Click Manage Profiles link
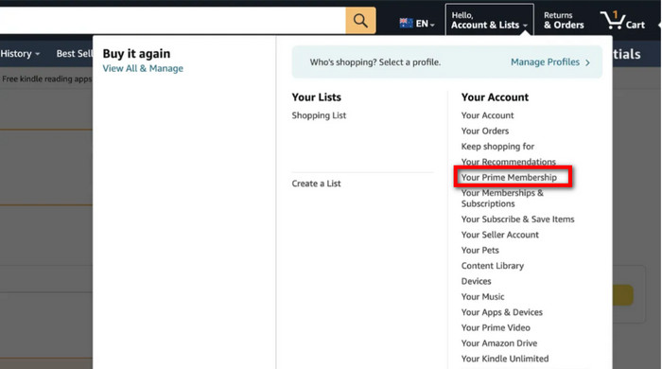The image size is (662, 369). pos(545,62)
